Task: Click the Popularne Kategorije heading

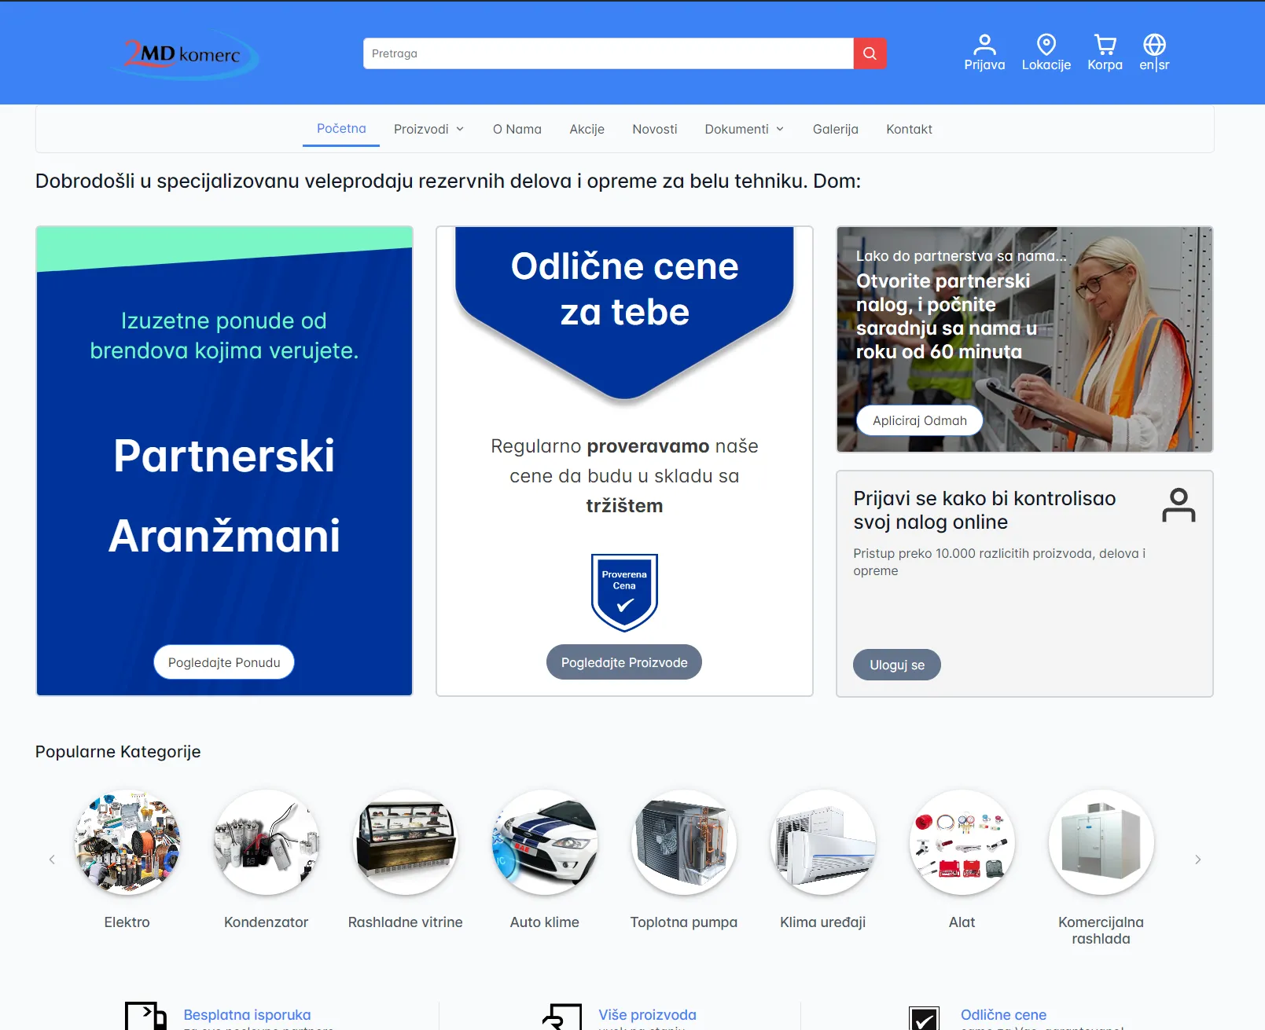Action: (118, 751)
